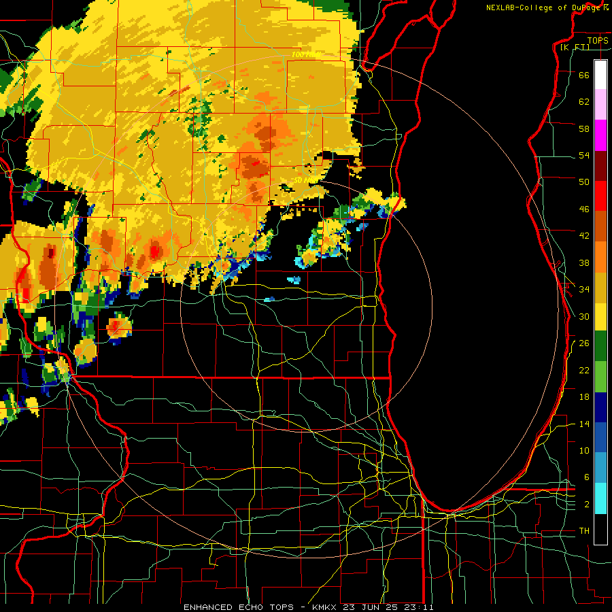Pick the cyan legend swatch
The image size is (612, 612).
click(600, 498)
